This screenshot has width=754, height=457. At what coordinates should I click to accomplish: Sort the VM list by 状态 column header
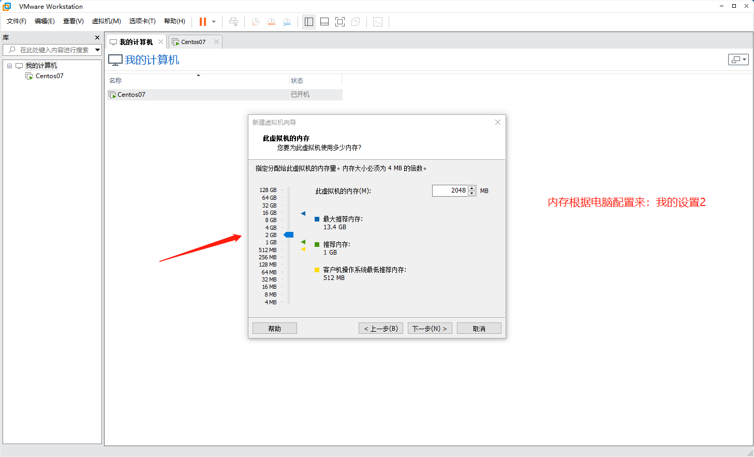pos(315,80)
